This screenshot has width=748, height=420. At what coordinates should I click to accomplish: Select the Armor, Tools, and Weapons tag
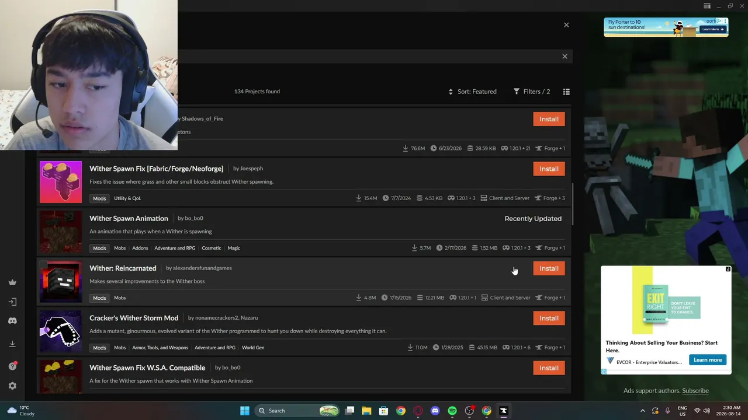tap(160, 348)
